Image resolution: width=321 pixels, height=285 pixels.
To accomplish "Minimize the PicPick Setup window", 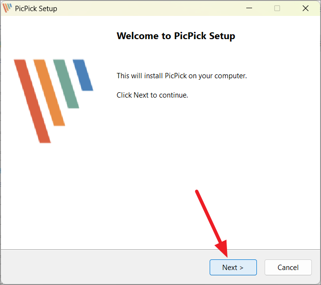I will tap(249, 8).
